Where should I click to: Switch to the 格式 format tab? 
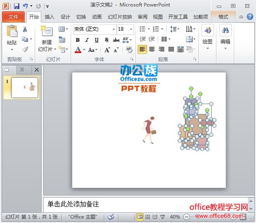223,17
